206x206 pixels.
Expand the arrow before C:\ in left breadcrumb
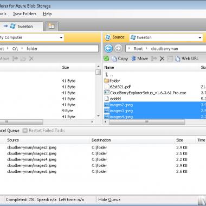tap(8, 49)
